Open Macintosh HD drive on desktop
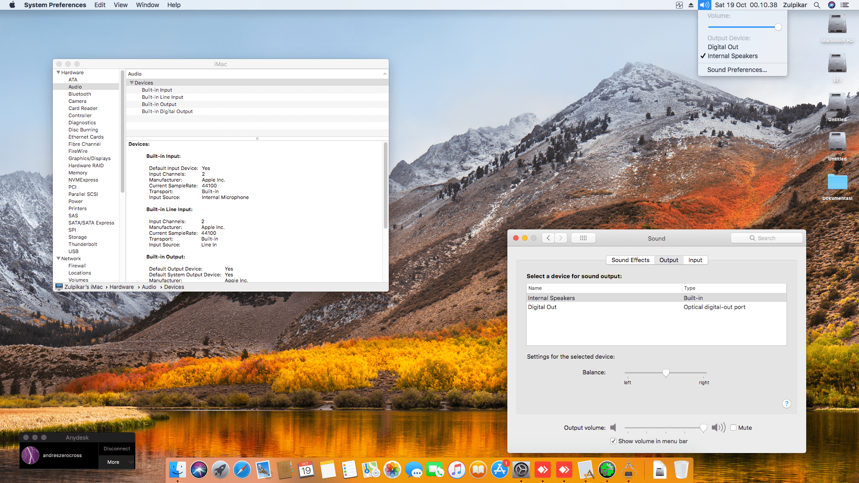 [837, 29]
